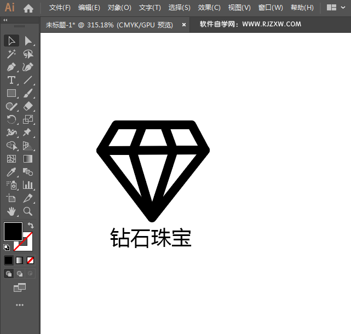Choose the Eraser tool

tap(28, 106)
